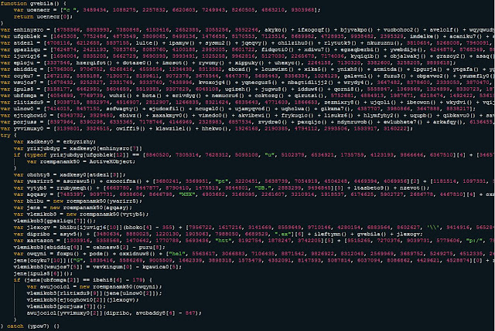
Task: Click the identifier "erbyzizhy"
Action: [78, 142]
